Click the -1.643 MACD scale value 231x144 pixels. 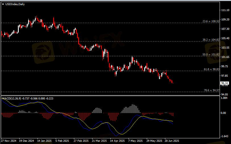tap(224, 136)
